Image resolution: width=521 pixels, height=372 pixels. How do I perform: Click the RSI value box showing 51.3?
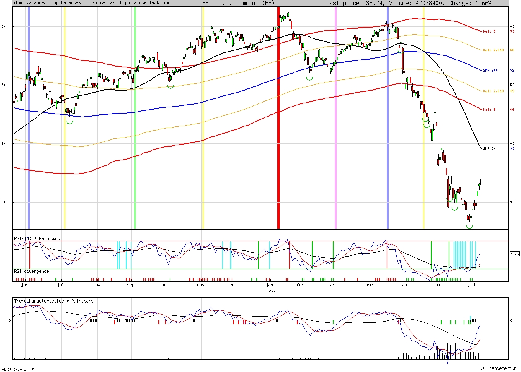514,254
